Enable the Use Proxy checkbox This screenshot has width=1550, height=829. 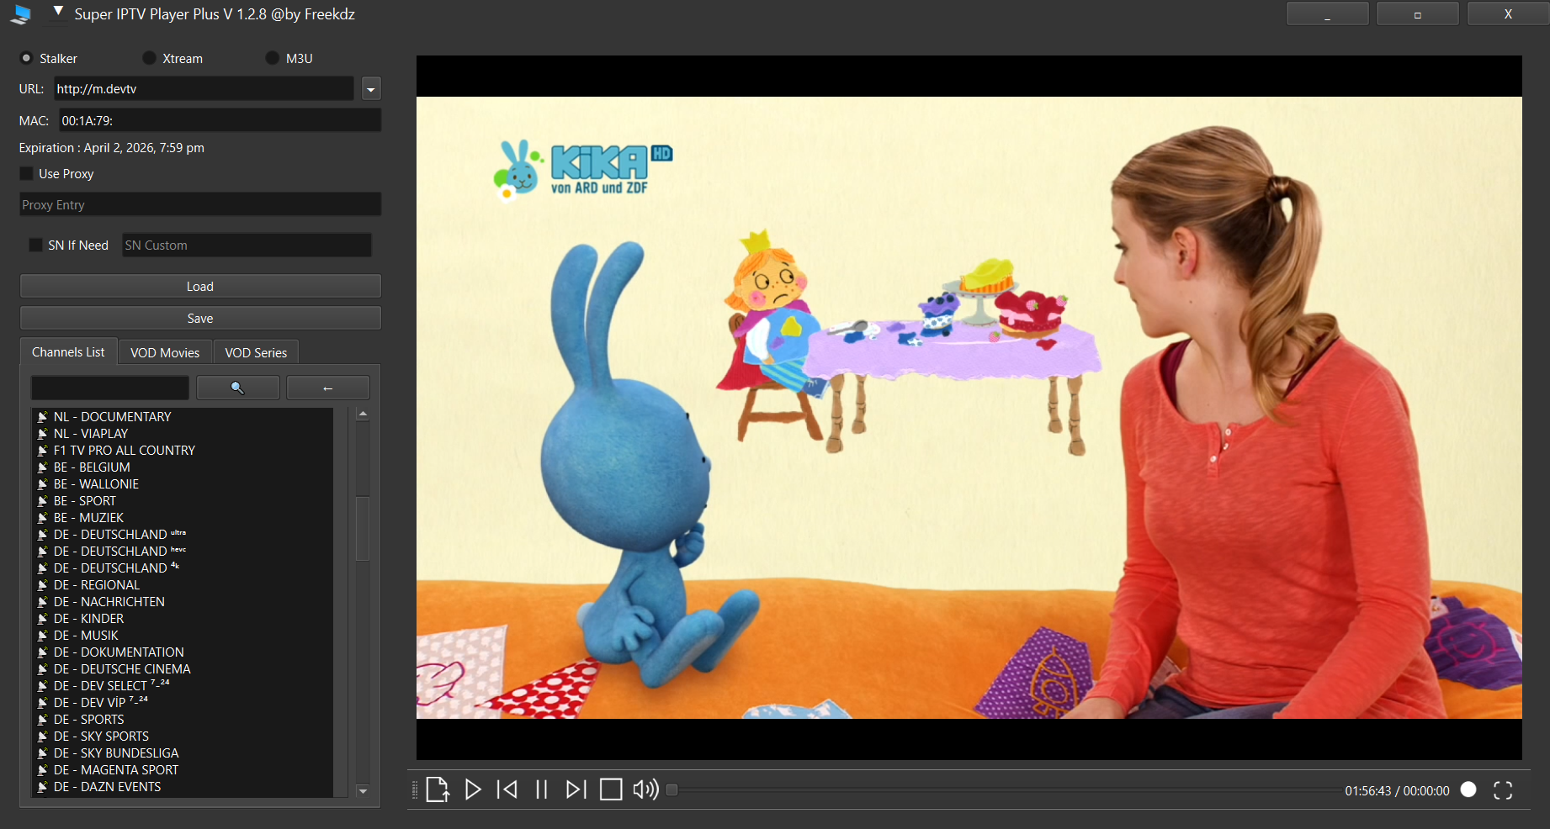coord(26,173)
